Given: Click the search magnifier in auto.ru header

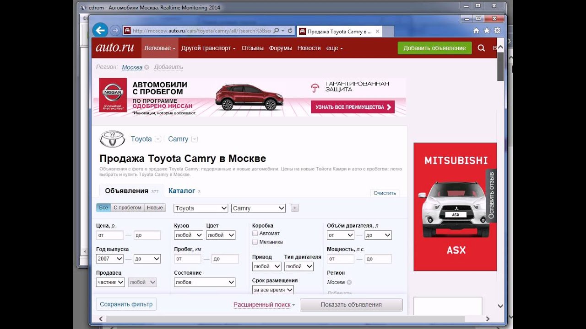Looking at the screenshot, I should pyautogui.click(x=481, y=48).
